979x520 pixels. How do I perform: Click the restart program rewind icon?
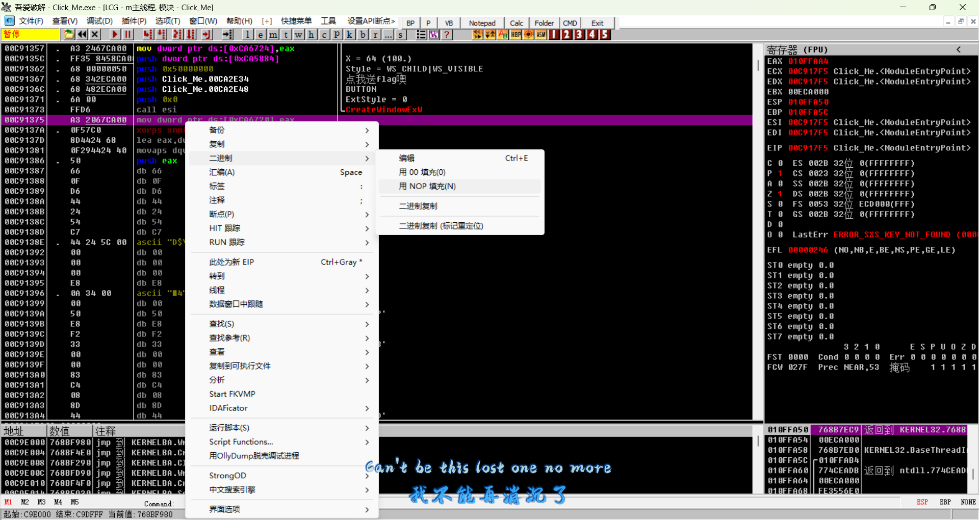coord(82,34)
